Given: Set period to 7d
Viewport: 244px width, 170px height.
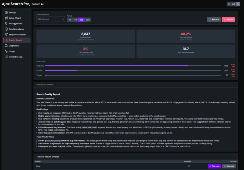Looking at the screenshot, I should (x=69, y=20).
